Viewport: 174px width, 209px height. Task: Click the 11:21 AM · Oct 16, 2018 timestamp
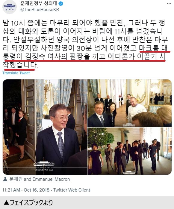[x=26, y=190]
